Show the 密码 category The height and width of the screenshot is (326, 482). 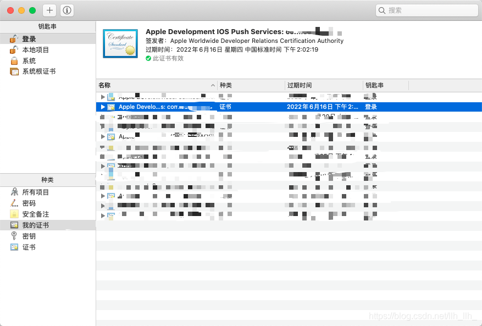(48, 203)
